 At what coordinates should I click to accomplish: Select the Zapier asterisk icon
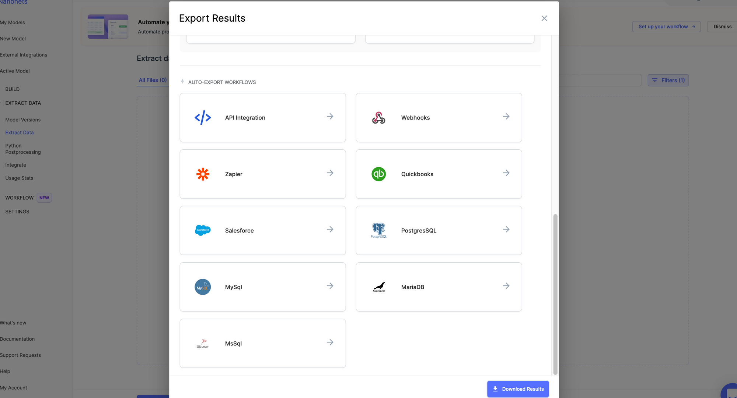point(203,174)
